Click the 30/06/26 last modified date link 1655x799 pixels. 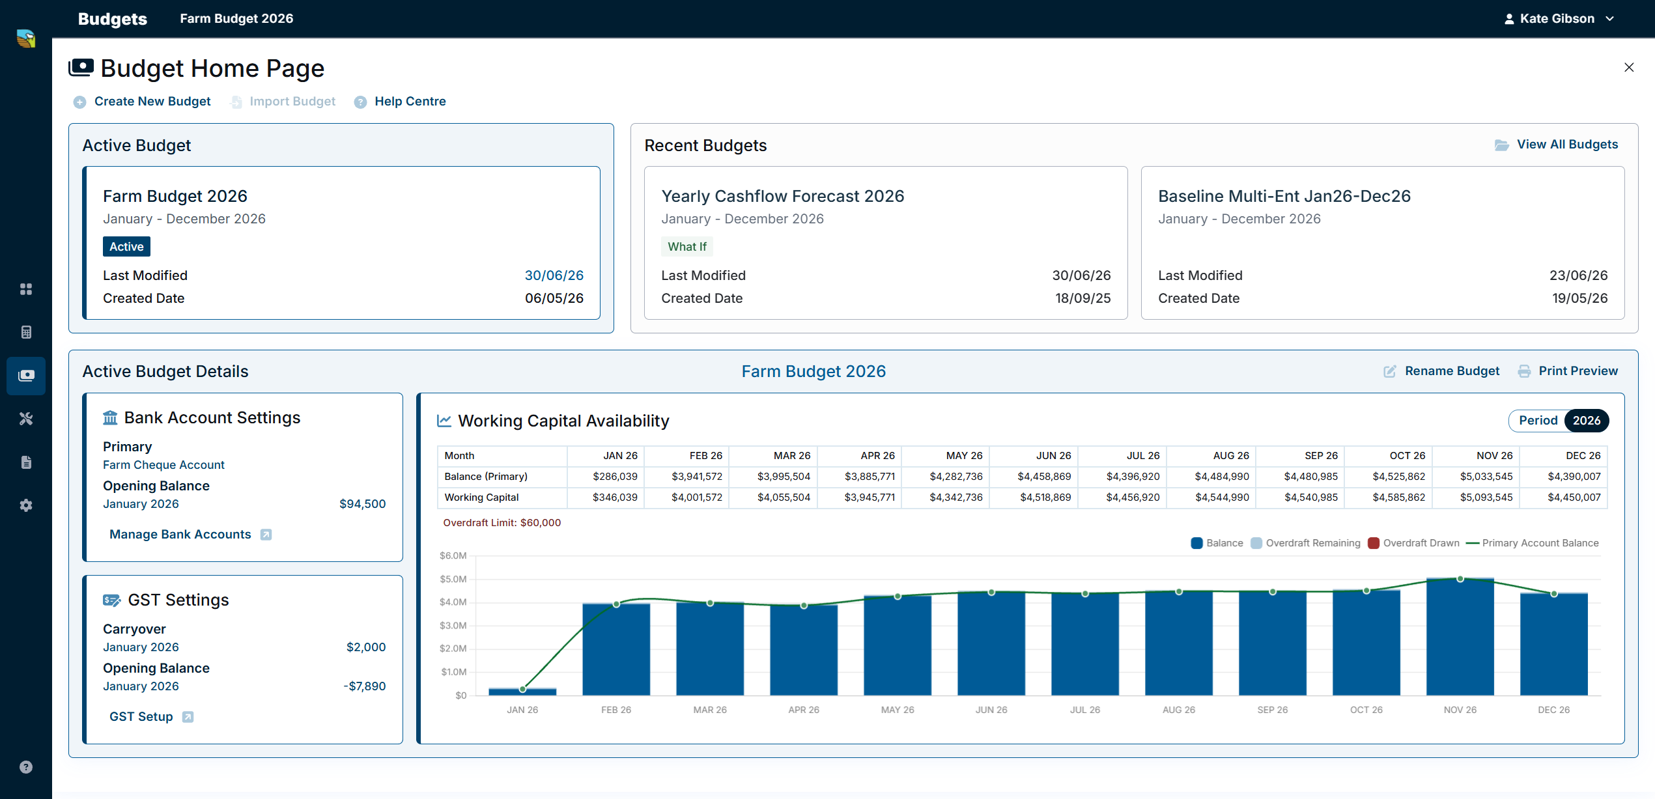[554, 275]
